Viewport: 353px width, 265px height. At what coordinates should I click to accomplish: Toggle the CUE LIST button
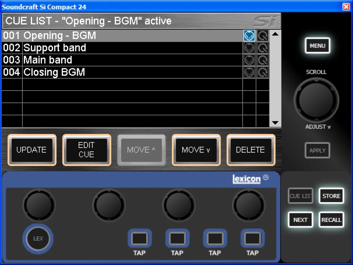[300, 196]
